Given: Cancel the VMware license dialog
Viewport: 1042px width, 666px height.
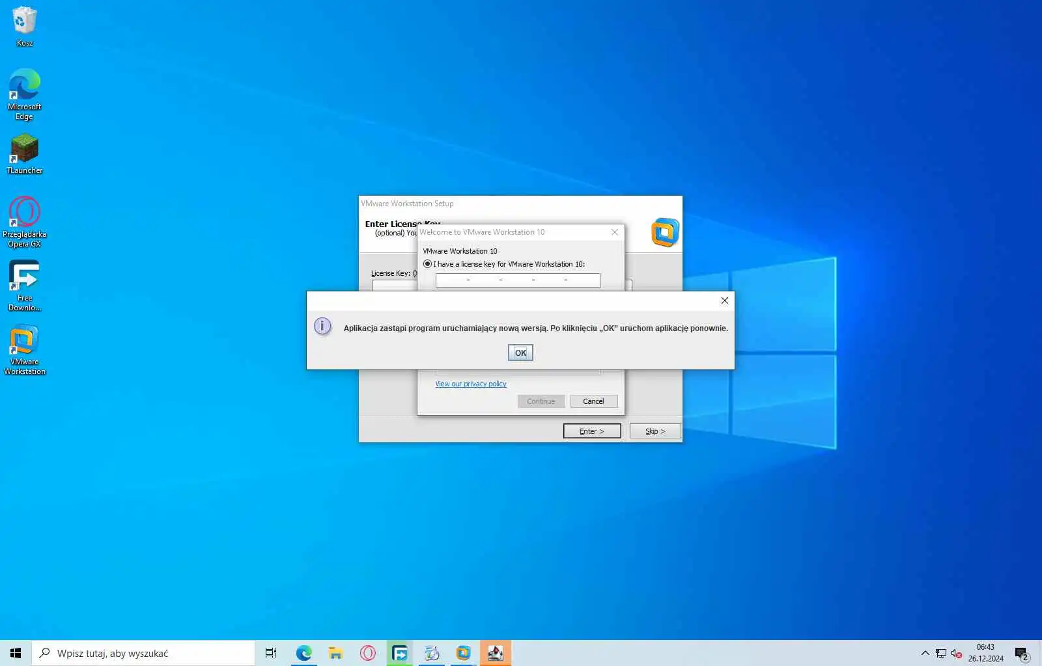Looking at the screenshot, I should (593, 401).
